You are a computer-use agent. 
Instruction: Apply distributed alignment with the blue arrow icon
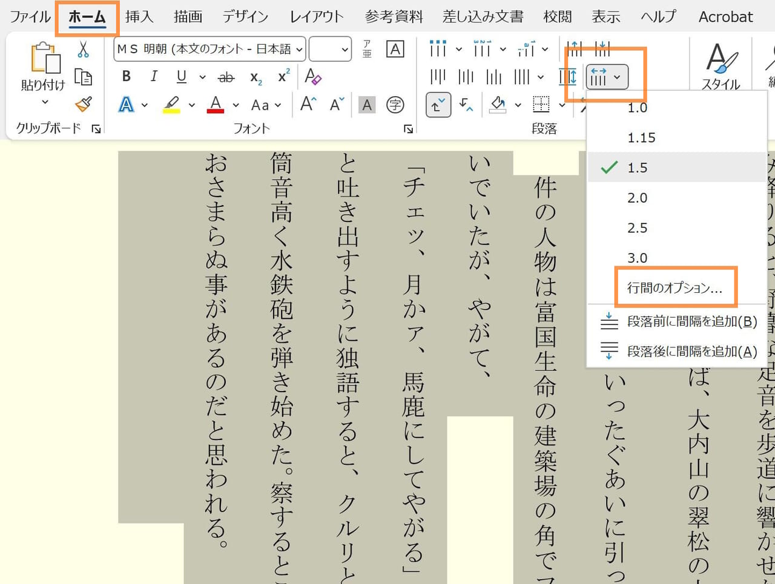click(567, 76)
